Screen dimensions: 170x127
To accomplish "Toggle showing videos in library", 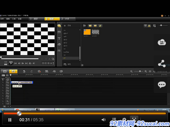I will [90, 26].
